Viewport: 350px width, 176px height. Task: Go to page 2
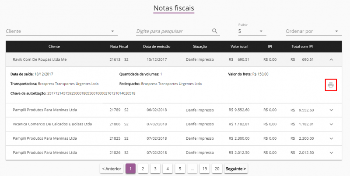click(143, 169)
